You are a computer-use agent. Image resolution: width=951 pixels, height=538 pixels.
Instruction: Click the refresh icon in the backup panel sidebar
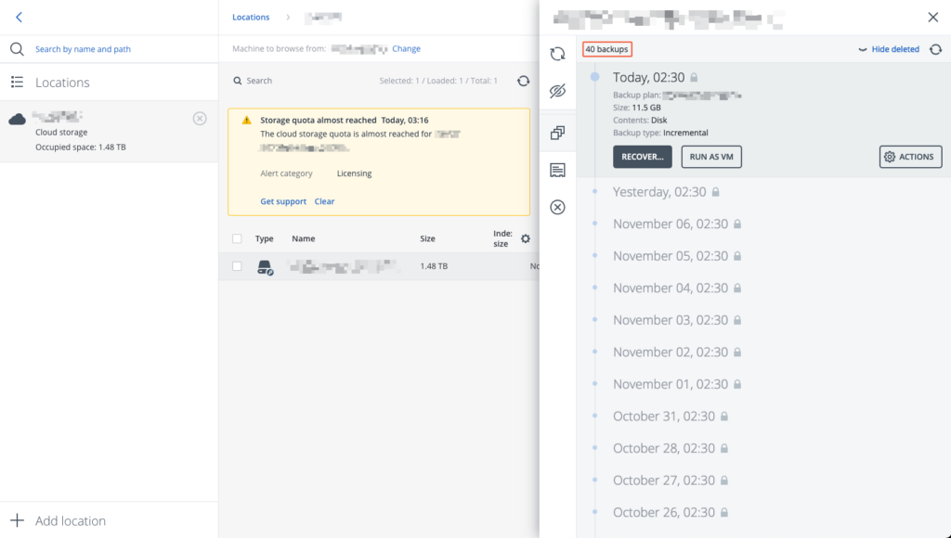tap(557, 54)
